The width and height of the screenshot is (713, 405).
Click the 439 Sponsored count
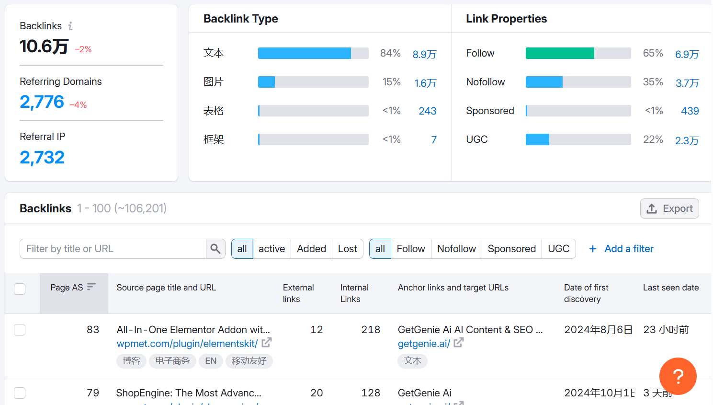(x=690, y=111)
